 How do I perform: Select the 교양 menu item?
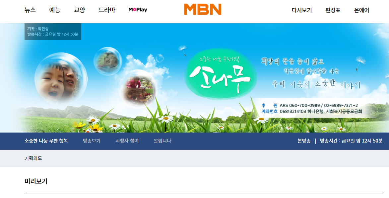pyautogui.click(x=79, y=10)
